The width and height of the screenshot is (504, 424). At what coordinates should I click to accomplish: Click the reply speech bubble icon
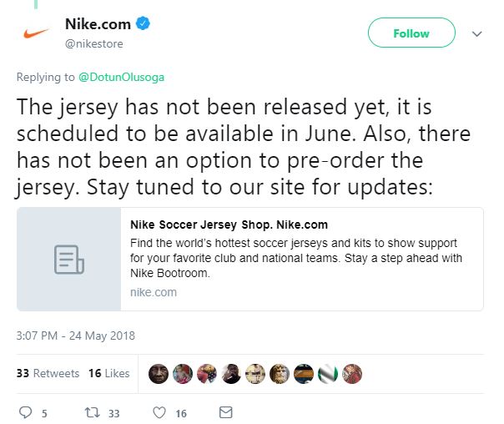click(x=25, y=412)
